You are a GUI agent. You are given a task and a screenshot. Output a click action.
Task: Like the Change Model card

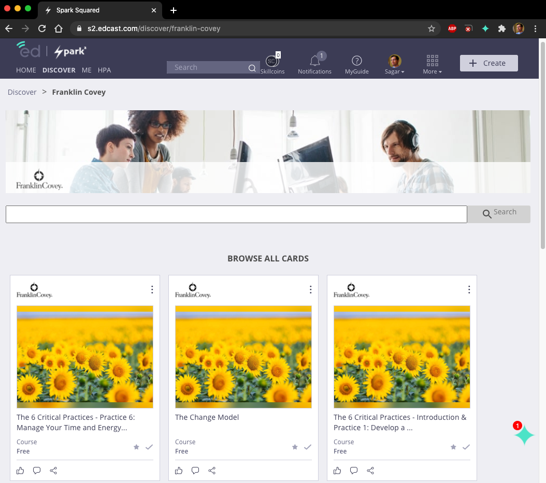point(179,471)
